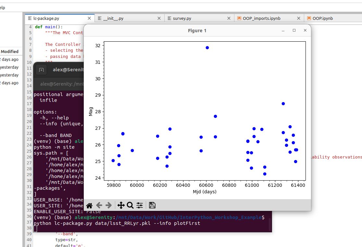Image resolution: width=362 pixels, height=247 pixels.
Task: Save the figure with disk icon
Action: (x=152, y=205)
